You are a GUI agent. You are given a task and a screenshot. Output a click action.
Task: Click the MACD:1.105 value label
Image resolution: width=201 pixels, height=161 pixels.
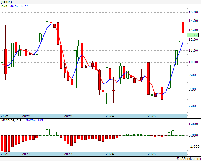pos(34,121)
